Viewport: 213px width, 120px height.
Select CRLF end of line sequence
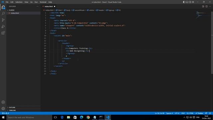tap(183, 113)
